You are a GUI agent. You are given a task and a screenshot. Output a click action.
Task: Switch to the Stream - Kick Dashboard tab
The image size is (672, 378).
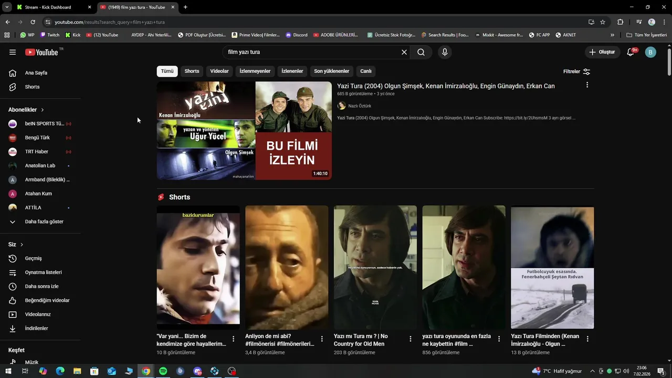[x=53, y=7]
